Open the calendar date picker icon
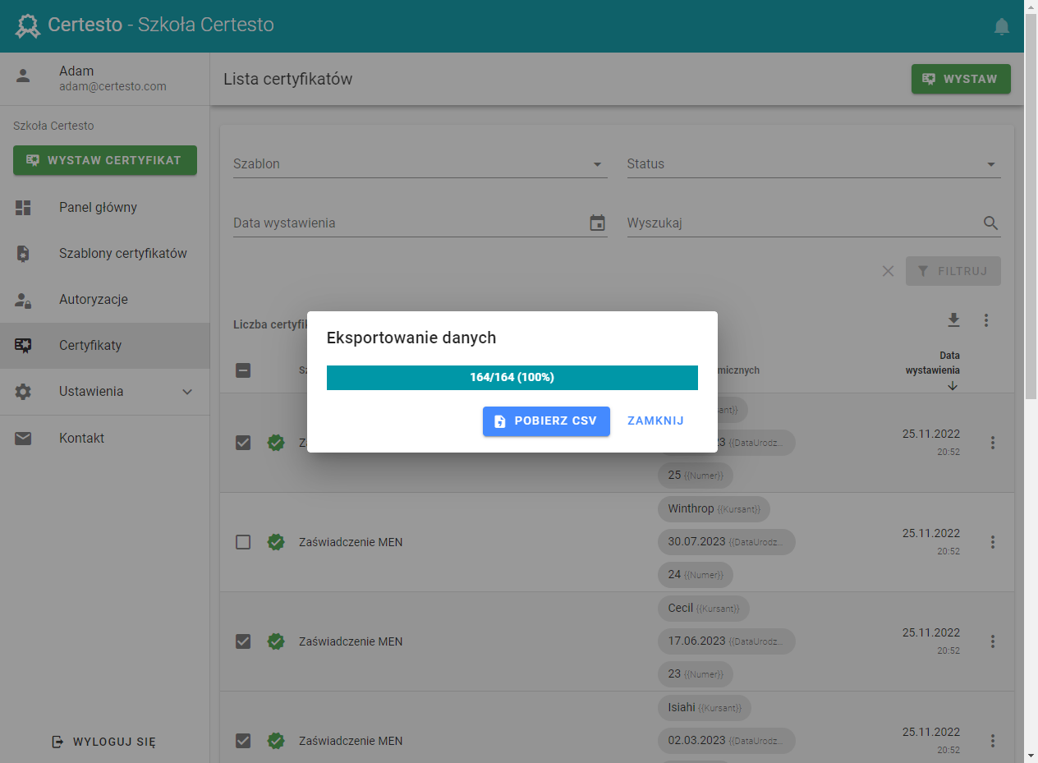 (x=598, y=223)
